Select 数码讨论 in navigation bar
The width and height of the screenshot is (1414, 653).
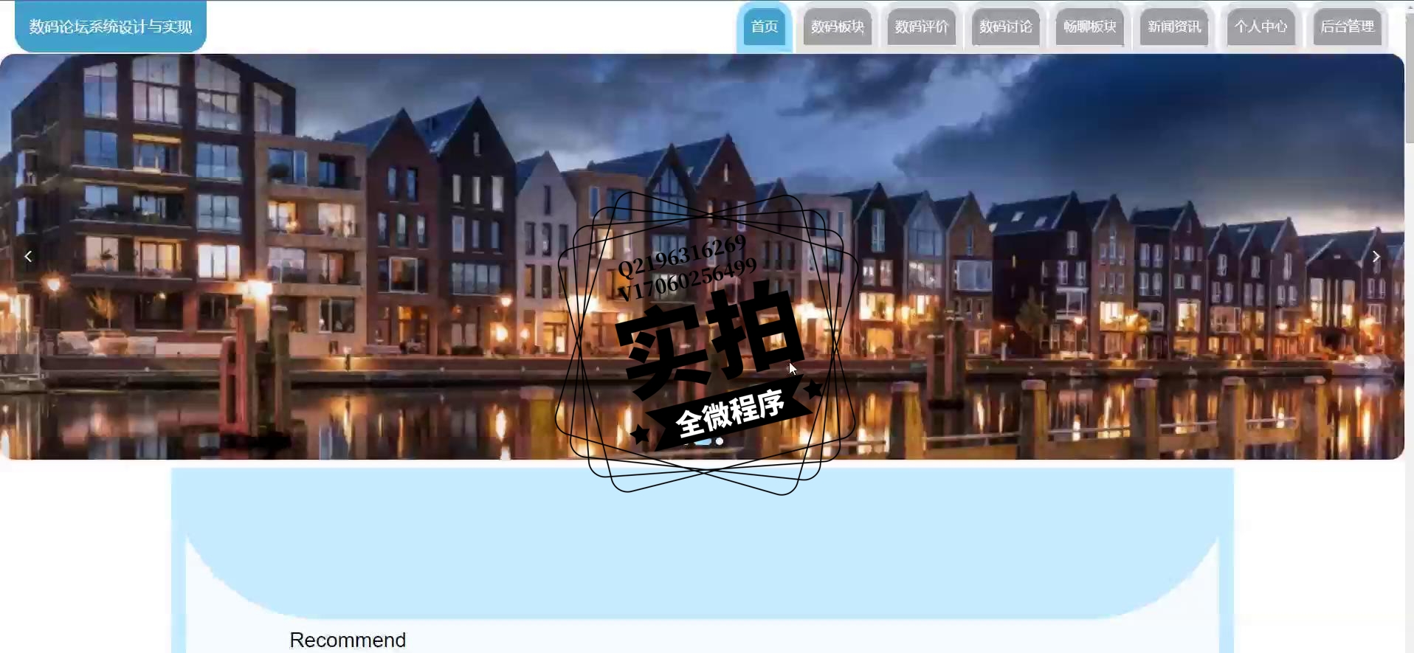pos(1006,27)
